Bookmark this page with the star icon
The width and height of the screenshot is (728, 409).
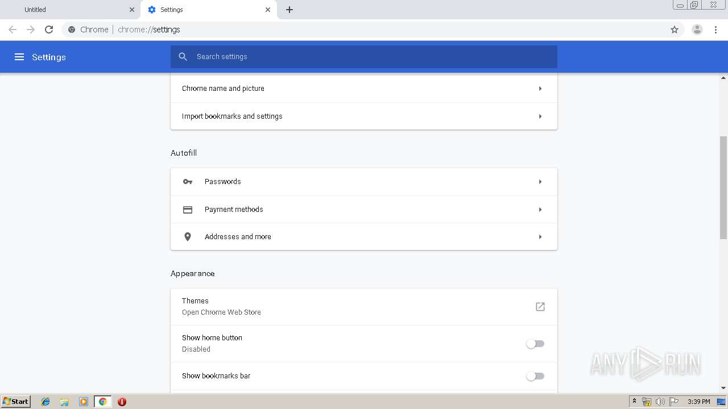675,30
